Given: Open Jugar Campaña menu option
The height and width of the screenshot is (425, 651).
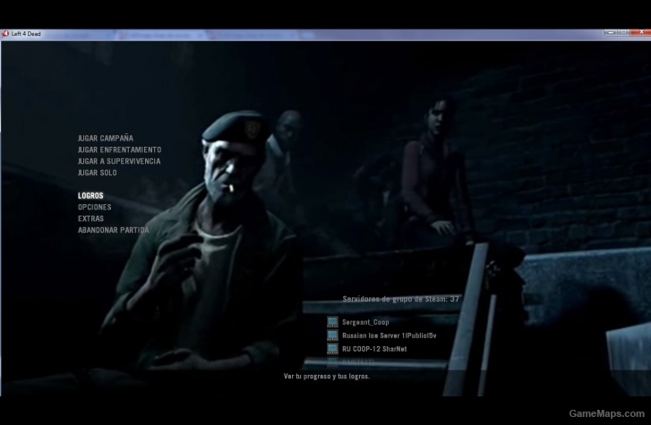Looking at the screenshot, I should pos(106,138).
